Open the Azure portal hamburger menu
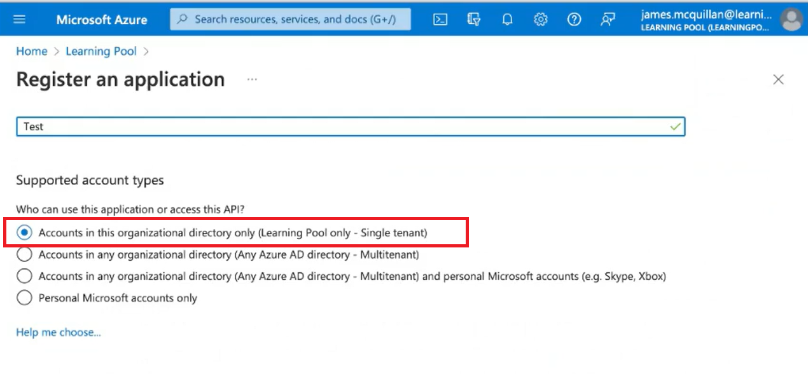The image size is (808, 374). click(x=20, y=19)
